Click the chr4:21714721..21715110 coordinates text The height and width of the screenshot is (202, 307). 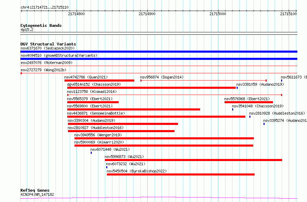click(x=44, y=8)
